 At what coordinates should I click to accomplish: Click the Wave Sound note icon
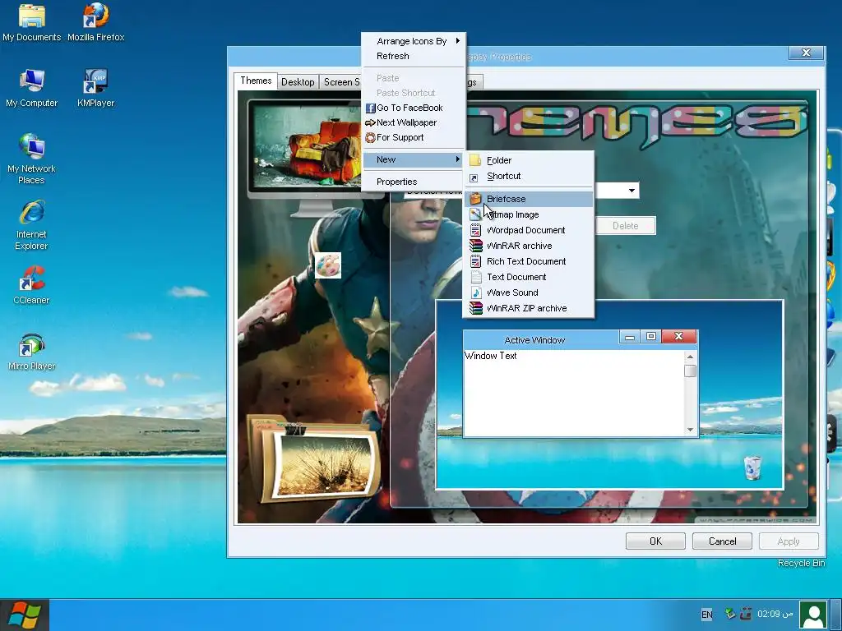(x=476, y=292)
